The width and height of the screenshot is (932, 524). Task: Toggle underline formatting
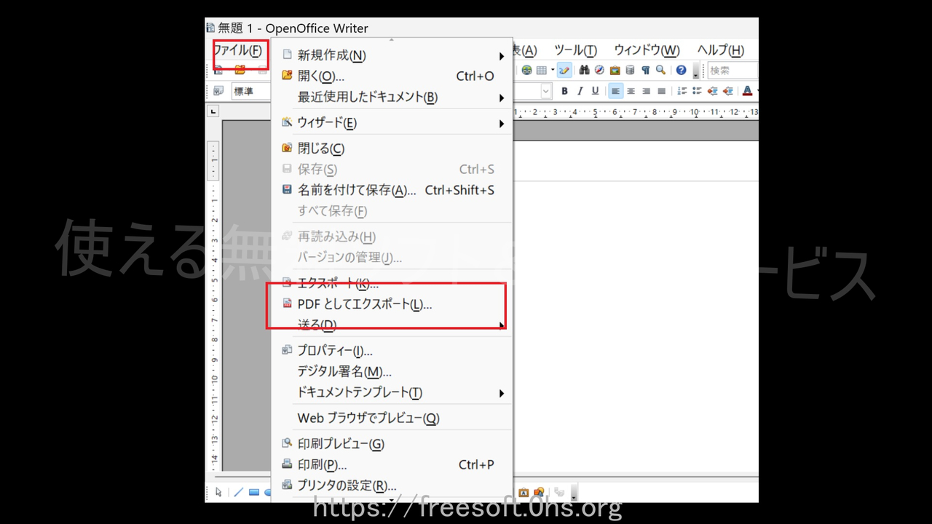pyautogui.click(x=596, y=90)
